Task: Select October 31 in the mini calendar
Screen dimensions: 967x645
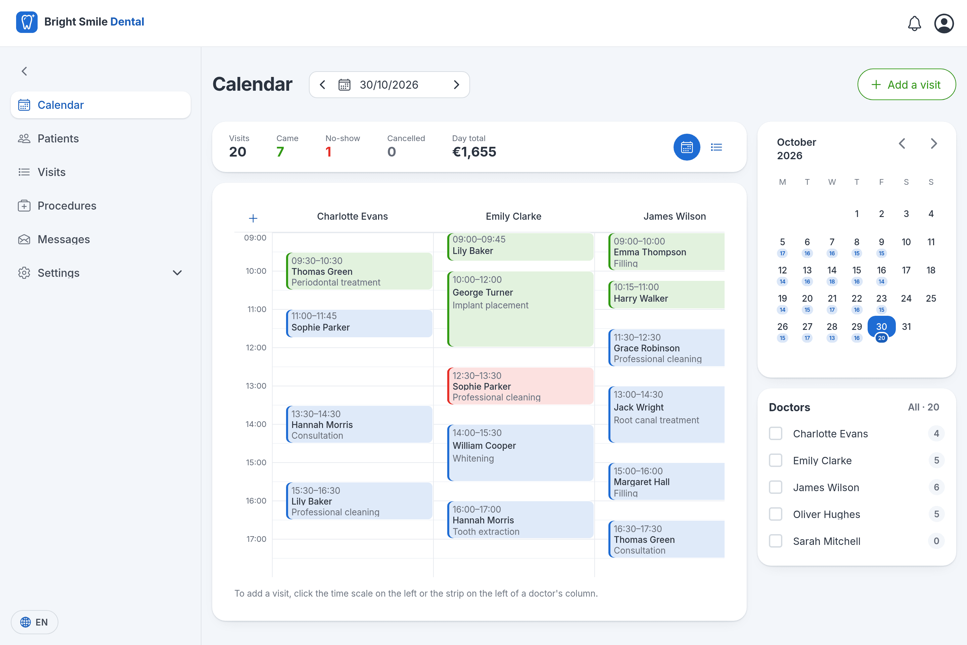Action: tap(906, 327)
